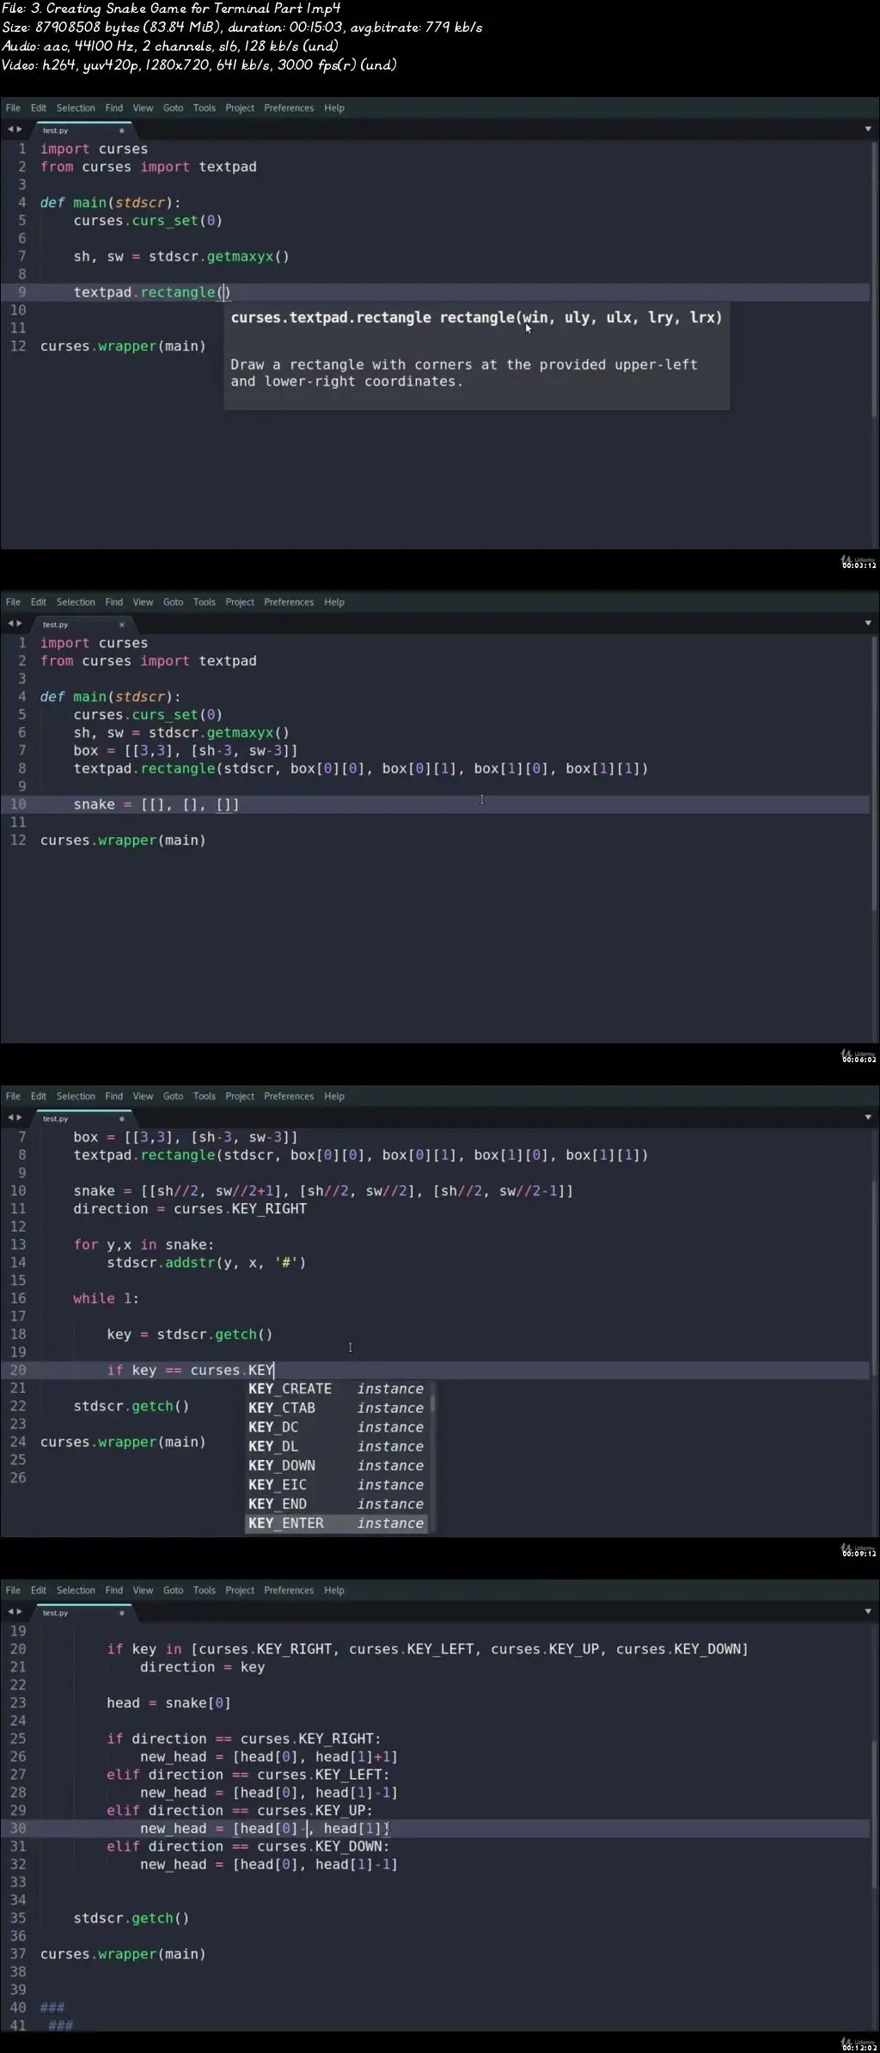Click unsaved dot on test.py tab, 00:03:12 frame

point(122,131)
